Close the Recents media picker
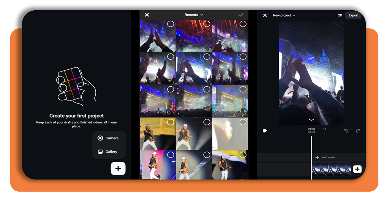The height and width of the screenshot is (203, 389). click(147, 15)
